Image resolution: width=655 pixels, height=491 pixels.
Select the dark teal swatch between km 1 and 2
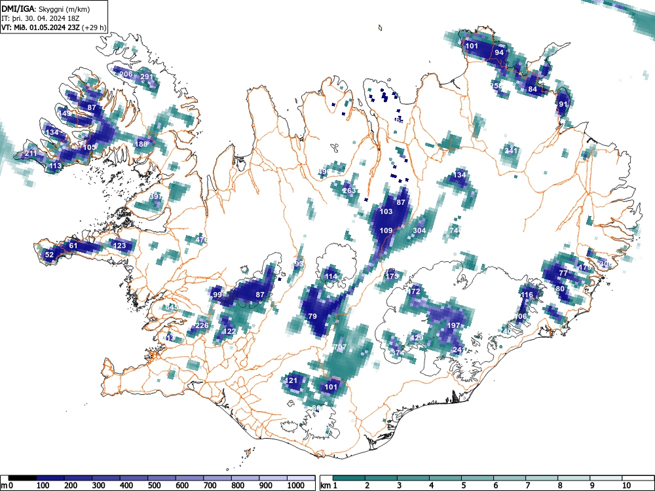pyautogui.click(x=348, y=478)
